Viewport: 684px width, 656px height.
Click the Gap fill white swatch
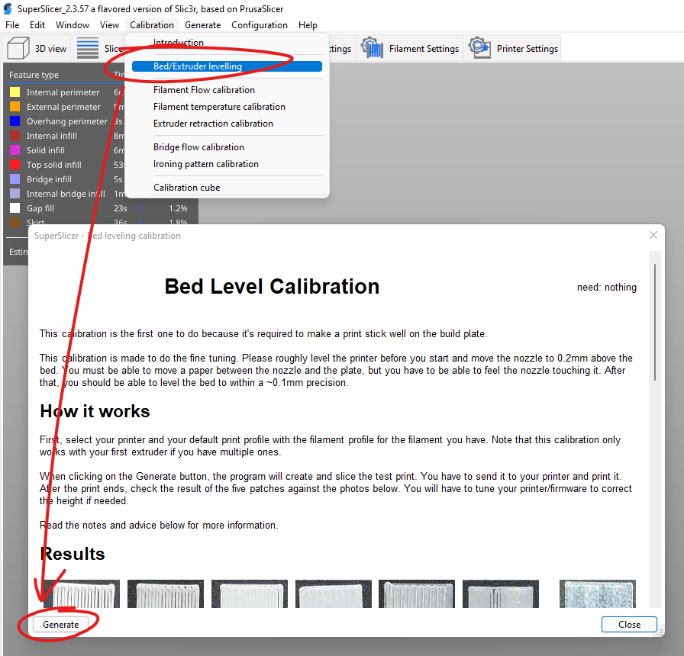15,208
